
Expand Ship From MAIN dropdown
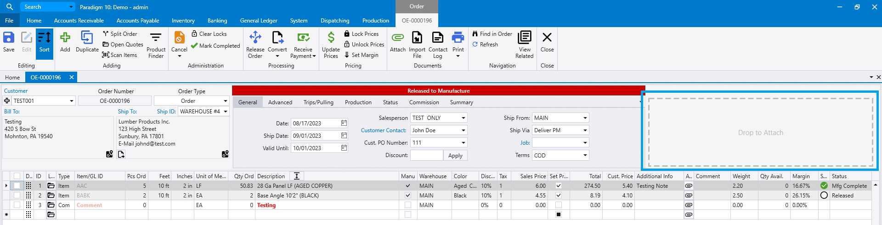[x=585, y=118]
